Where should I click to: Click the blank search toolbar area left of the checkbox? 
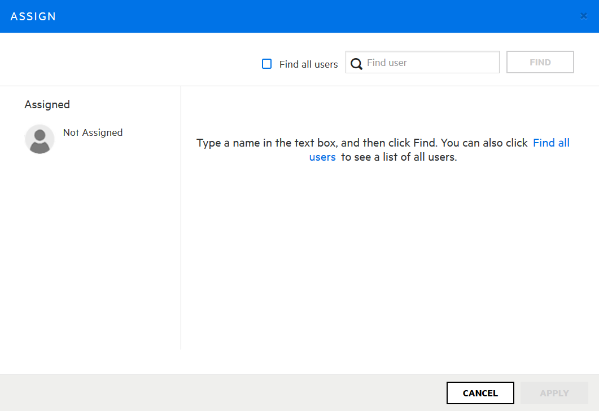coord(130,62)
